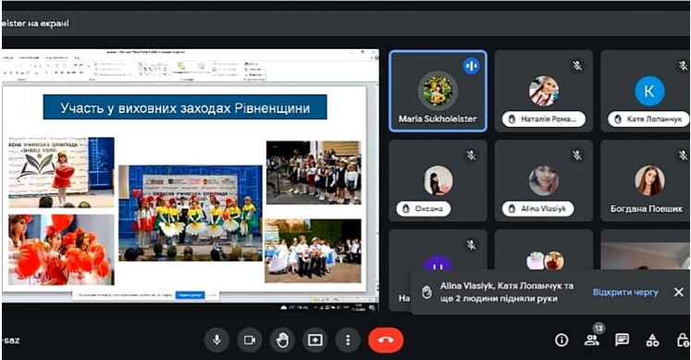Click slide title Участь у виховних заходах Рівненщини
The width and height of the screenshot is (691, 360).
(185, 107)
